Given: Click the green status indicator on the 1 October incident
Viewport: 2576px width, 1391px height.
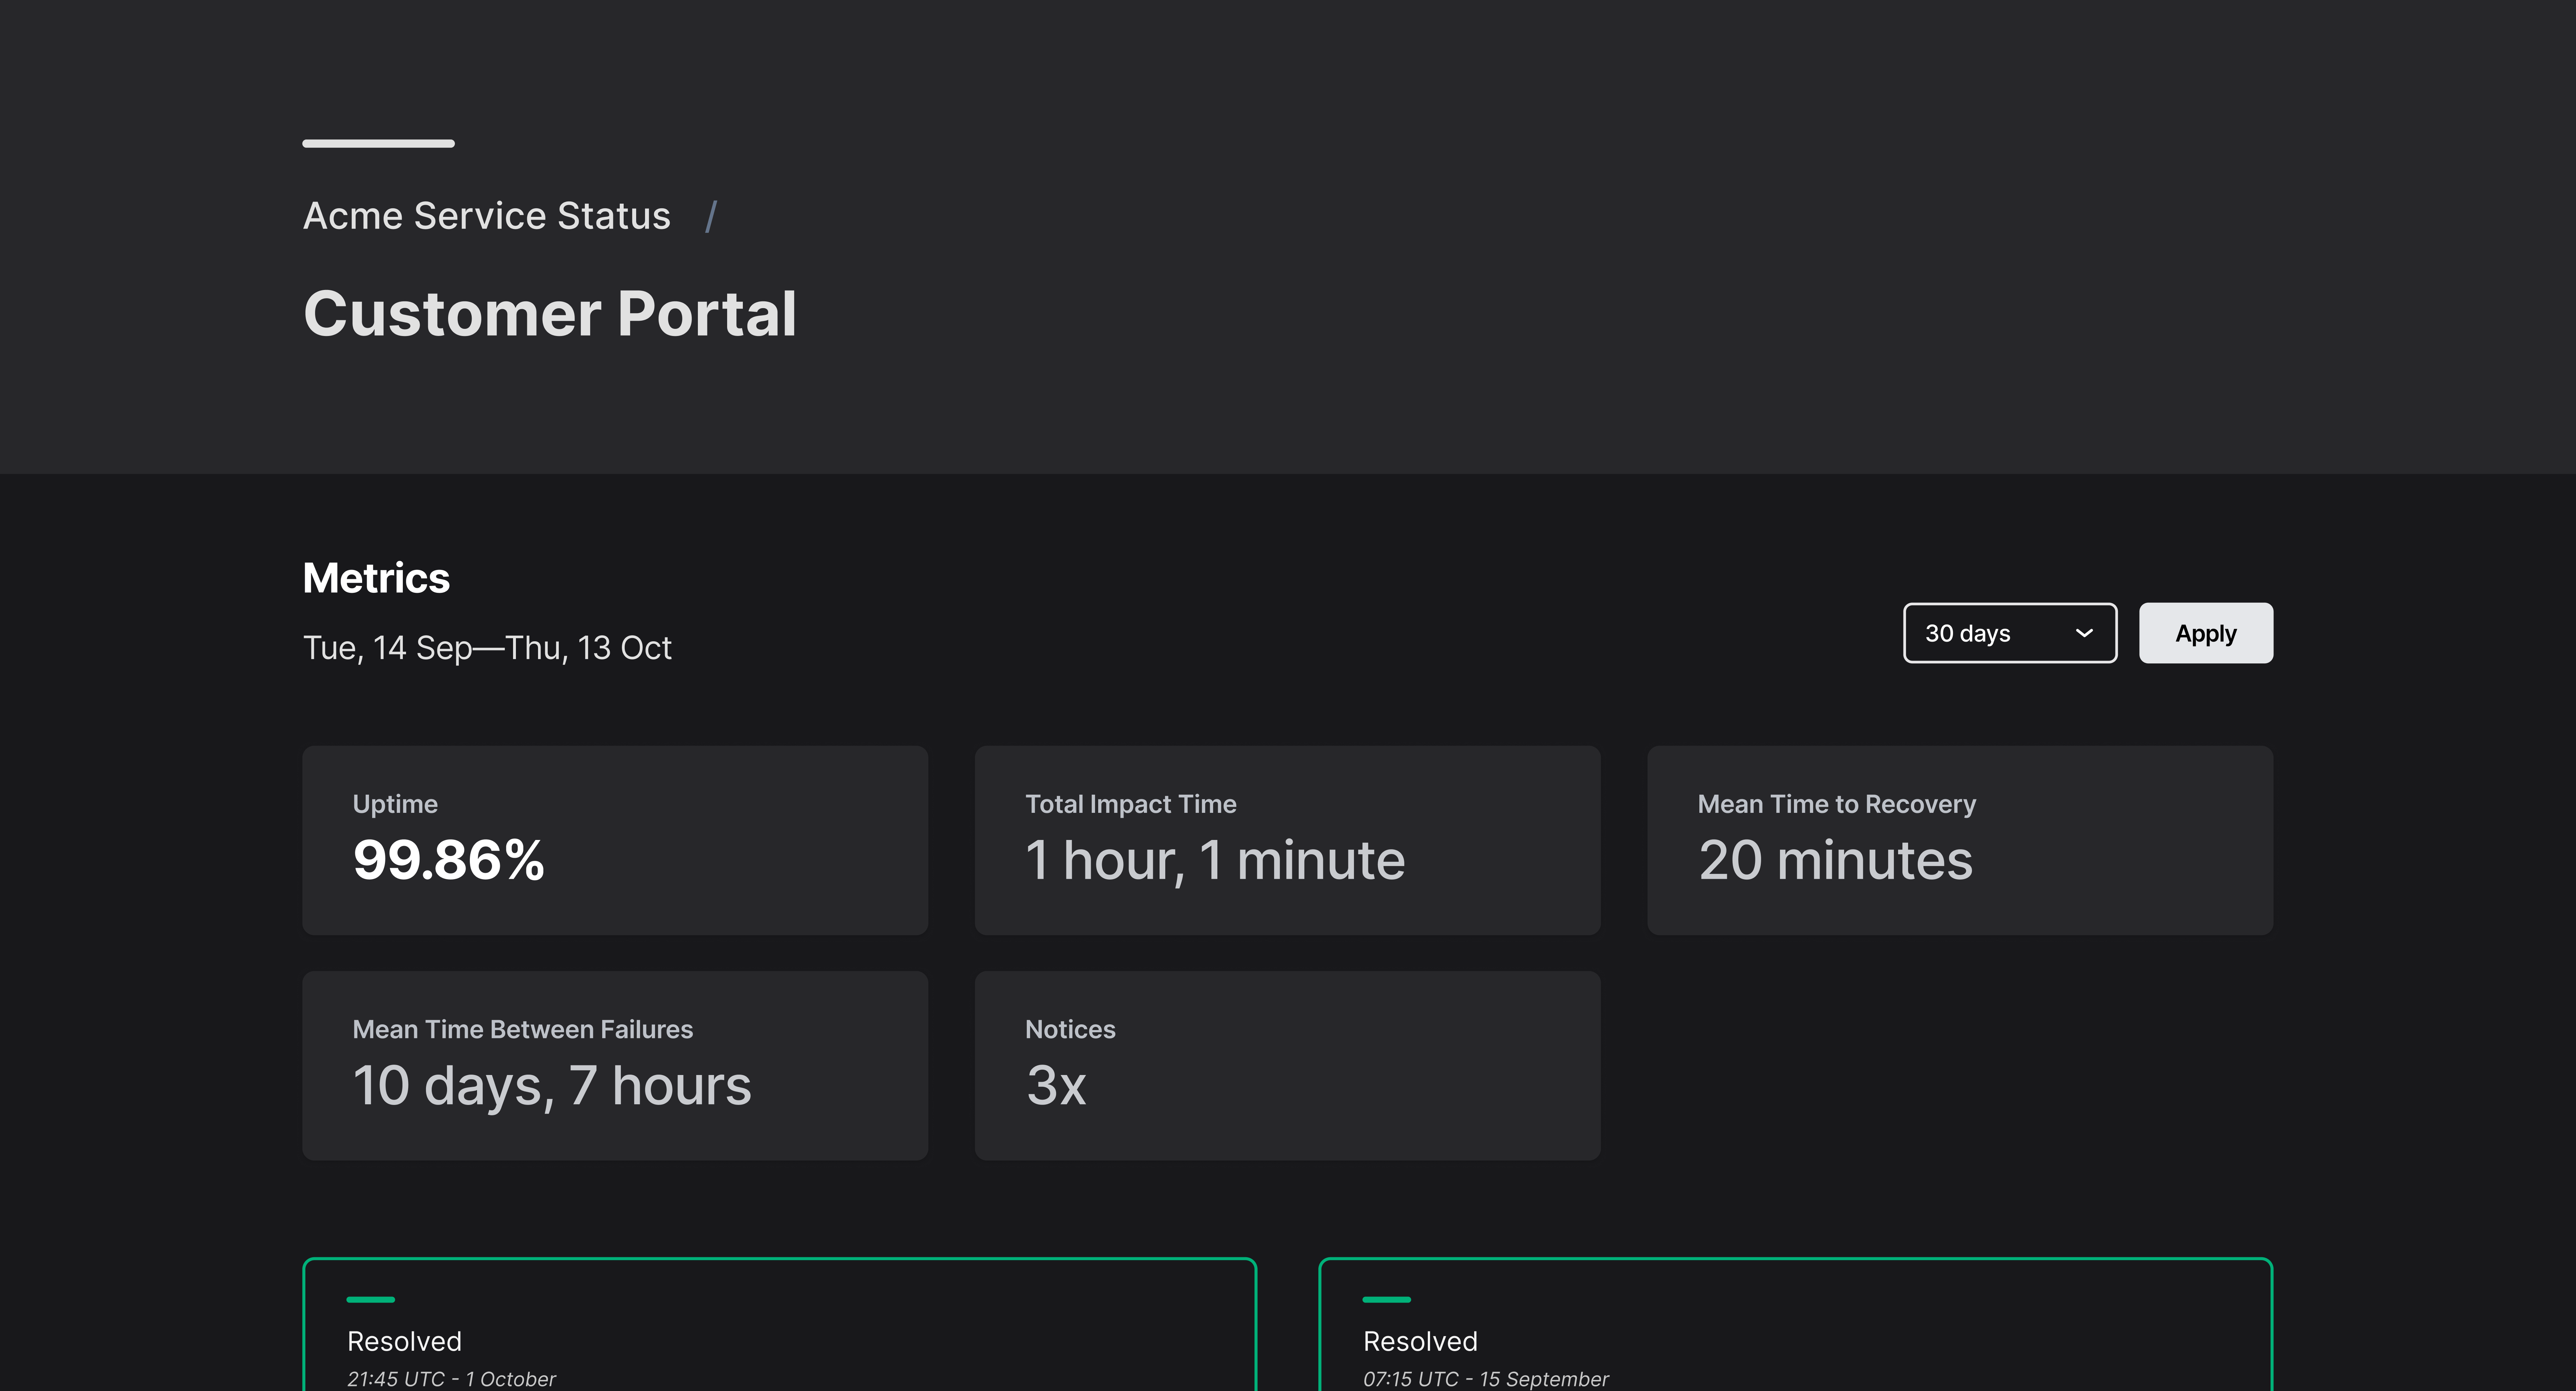Looking at the screenshot, I should click(371, 1300).
